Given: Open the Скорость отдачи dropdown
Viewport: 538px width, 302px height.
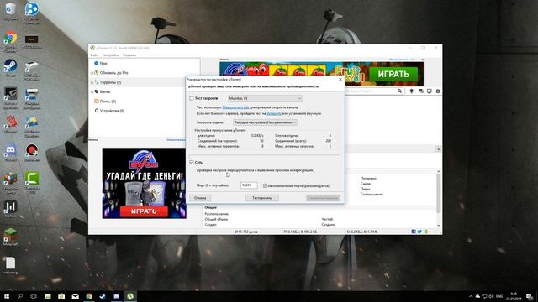Looking at the screenshot, I should click(265, 122).
